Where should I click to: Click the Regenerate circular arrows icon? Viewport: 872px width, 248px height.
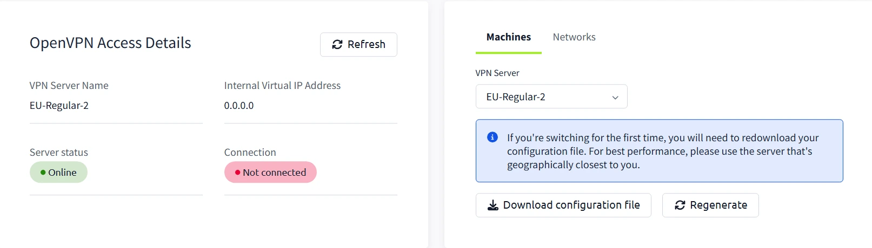click(680, 205)
